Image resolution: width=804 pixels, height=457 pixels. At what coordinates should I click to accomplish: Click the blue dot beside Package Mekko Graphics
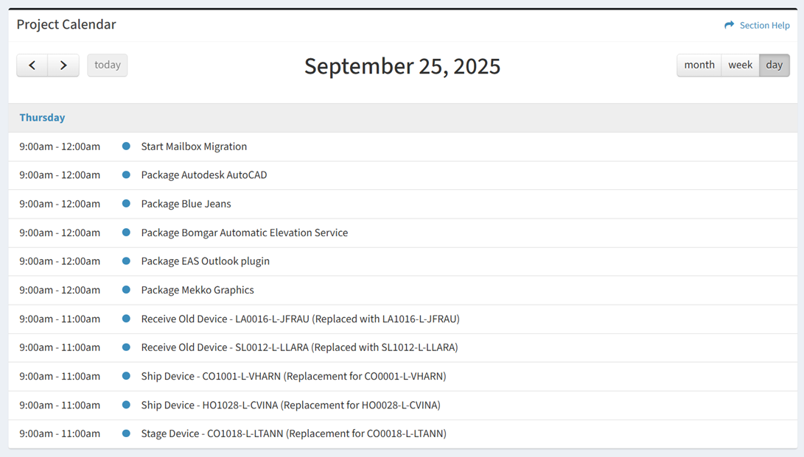click(126, 290)
